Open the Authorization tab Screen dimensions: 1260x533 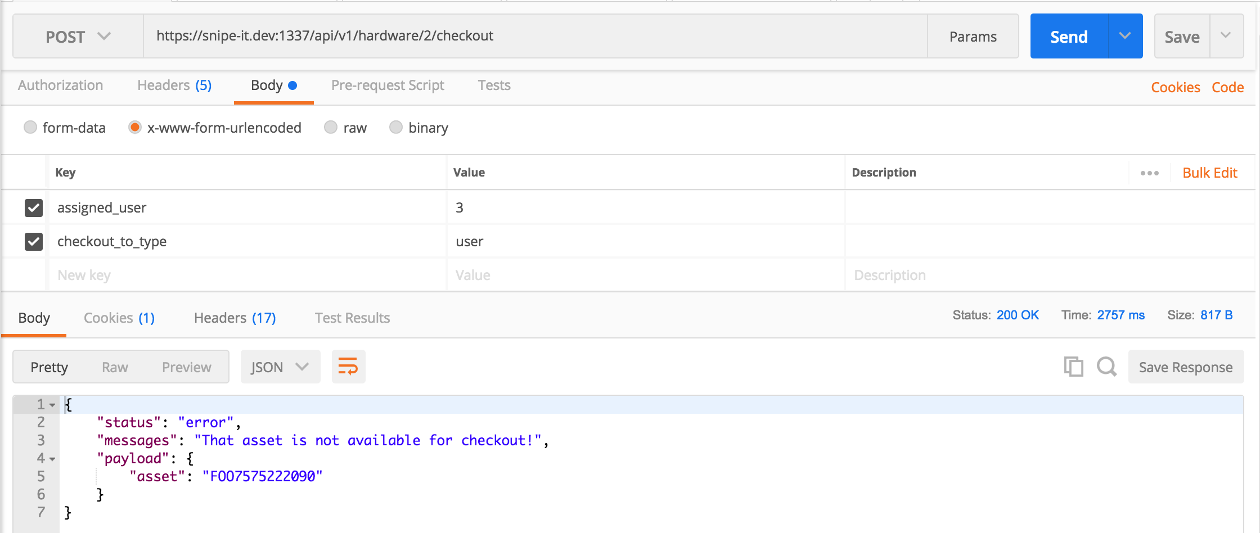(60, 85)
